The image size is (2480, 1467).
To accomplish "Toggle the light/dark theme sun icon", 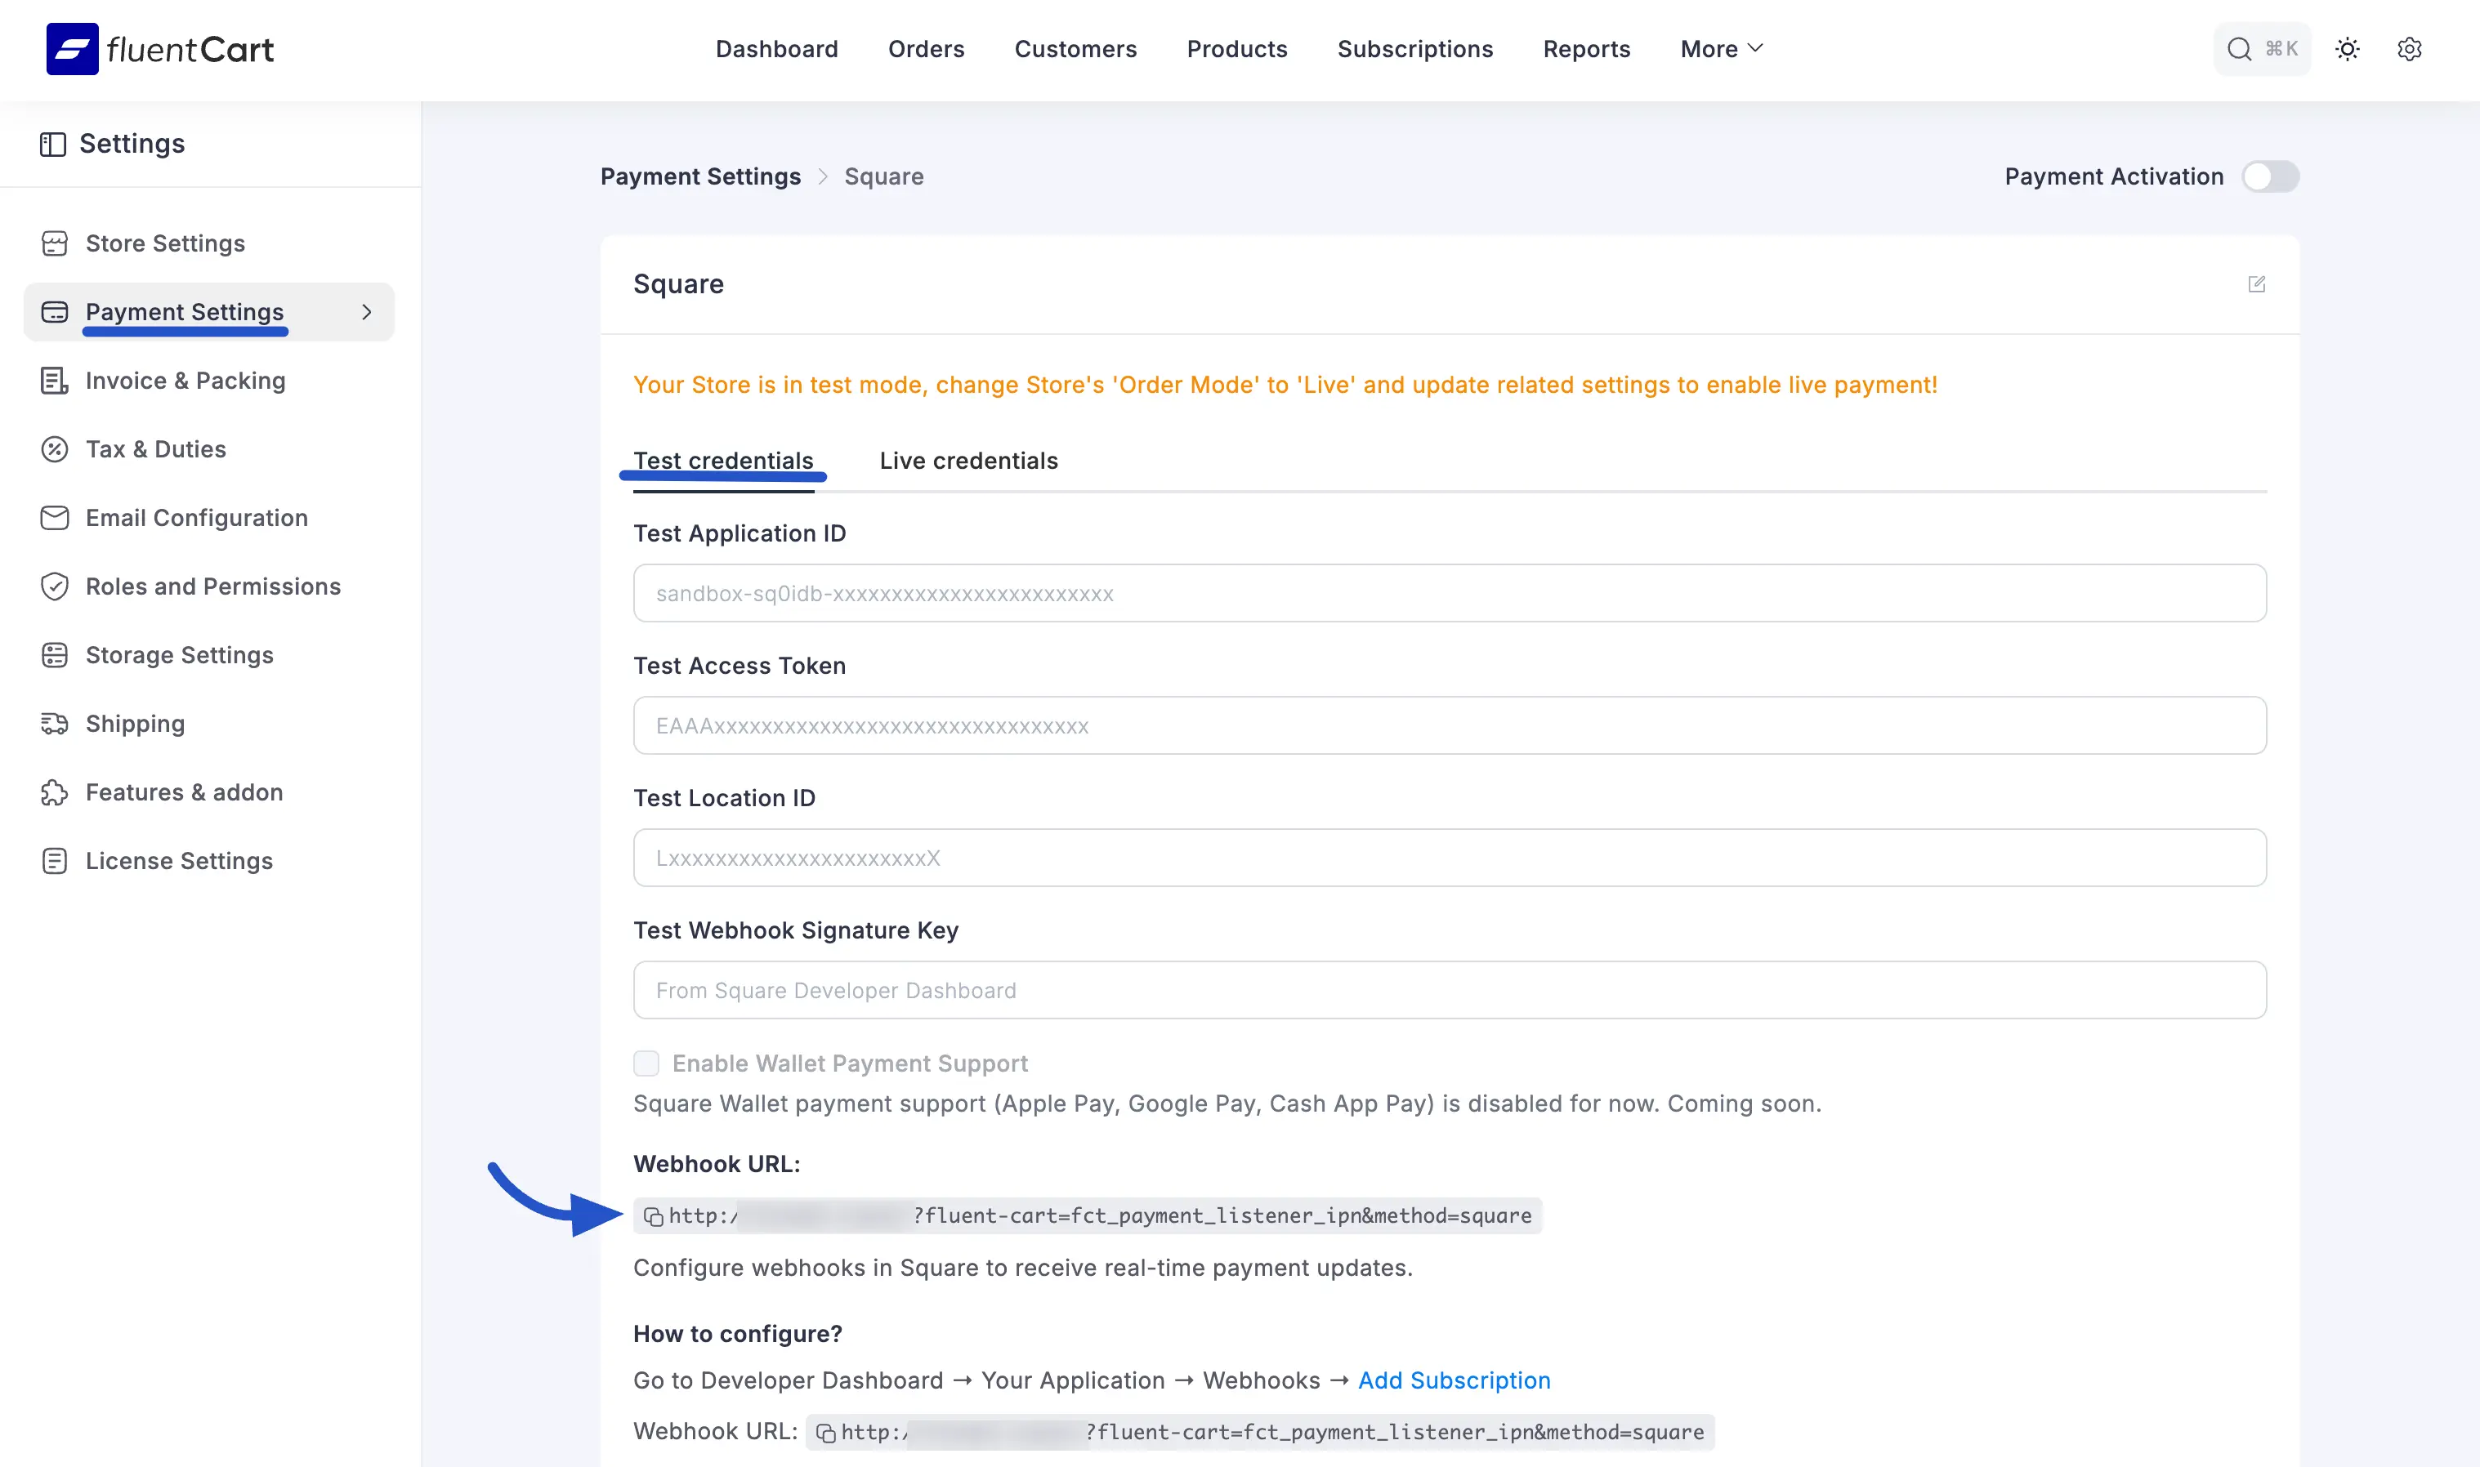I will 2348,48.
